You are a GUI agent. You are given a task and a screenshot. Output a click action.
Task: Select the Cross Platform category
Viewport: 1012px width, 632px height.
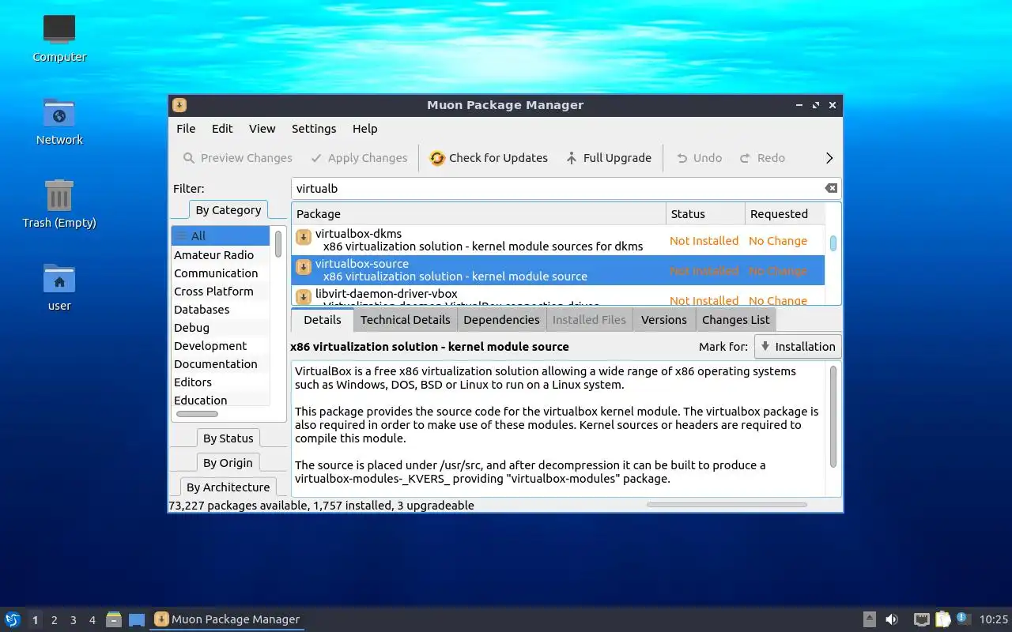(221, 291)
